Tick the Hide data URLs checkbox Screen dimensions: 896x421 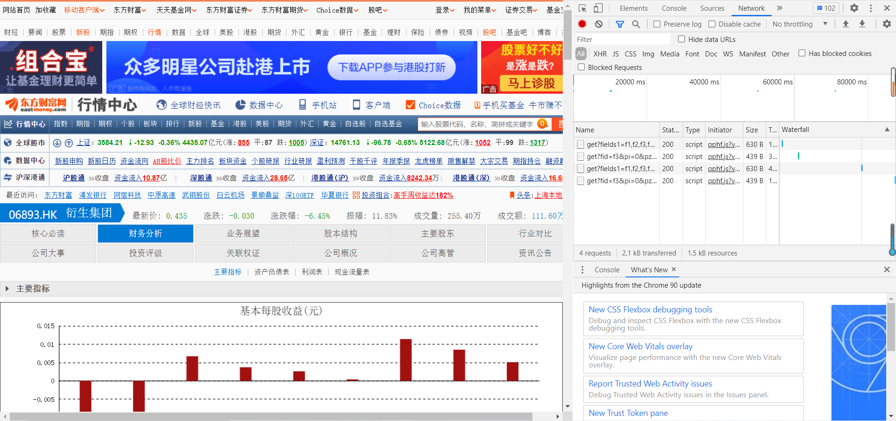[682, 40]
